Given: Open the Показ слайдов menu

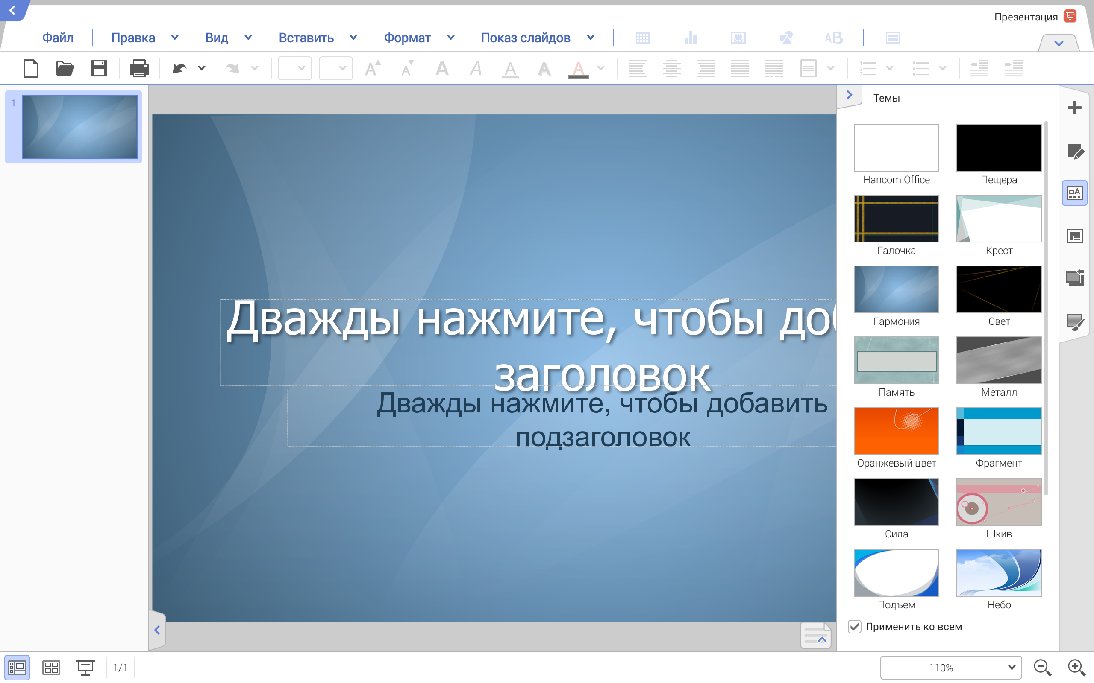Looking at the screenshot, I should click(525, 38).
